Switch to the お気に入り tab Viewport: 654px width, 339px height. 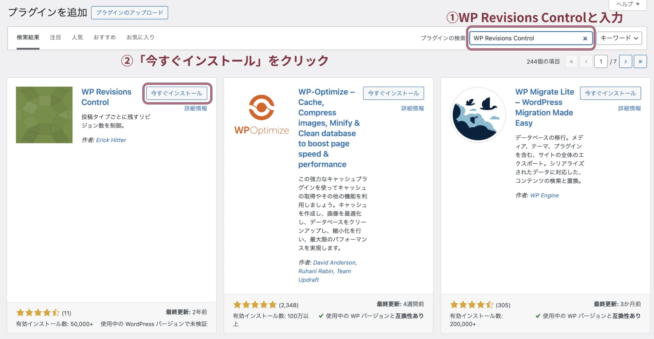point(140,38)
